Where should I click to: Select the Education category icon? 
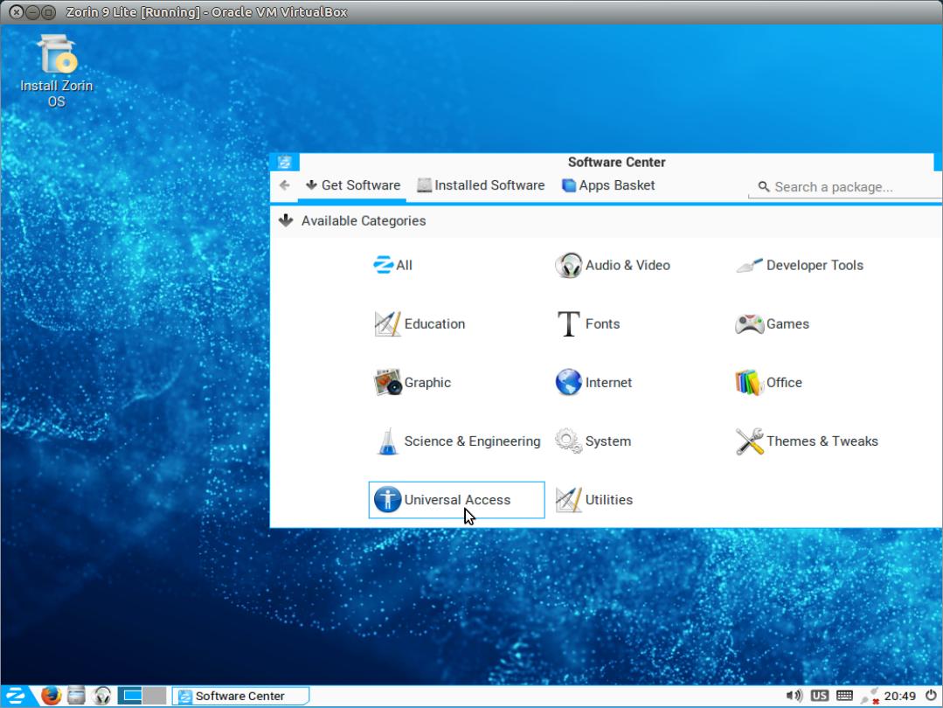pyautogui.click(x=388, y=324)
